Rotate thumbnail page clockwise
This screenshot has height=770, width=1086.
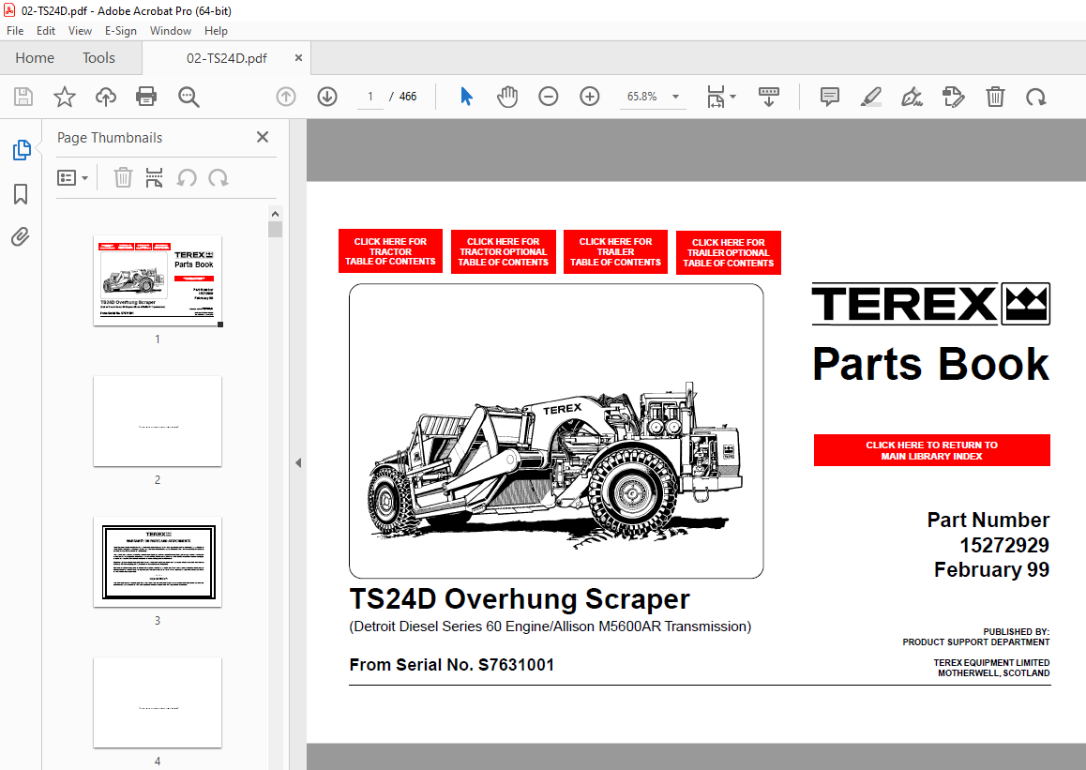(x=219, y=178)
